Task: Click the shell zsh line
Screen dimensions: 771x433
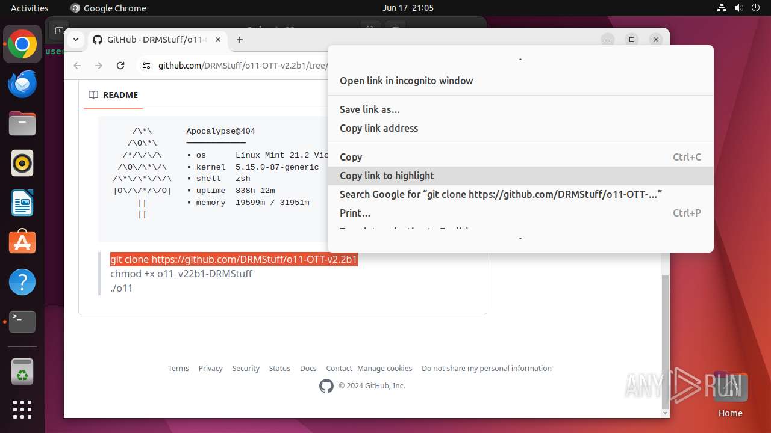Action: click(219, 179)
